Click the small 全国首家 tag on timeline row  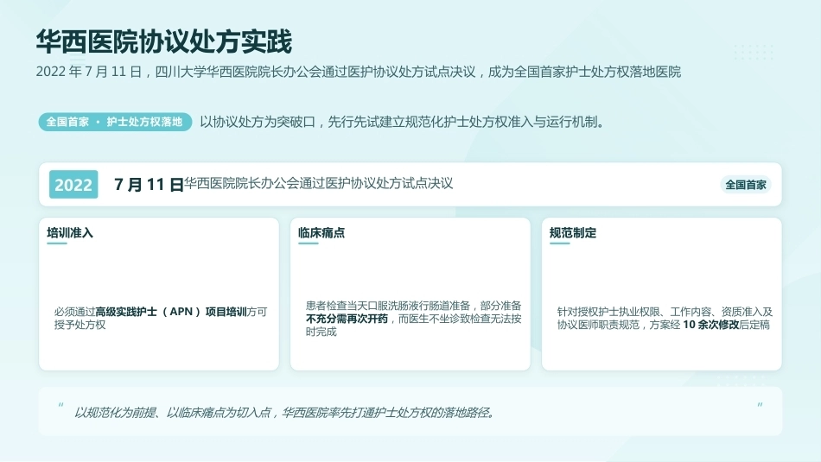(x=746, y=184)
